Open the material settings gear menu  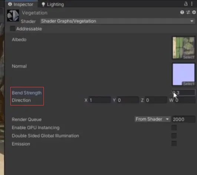pos(194,12)
